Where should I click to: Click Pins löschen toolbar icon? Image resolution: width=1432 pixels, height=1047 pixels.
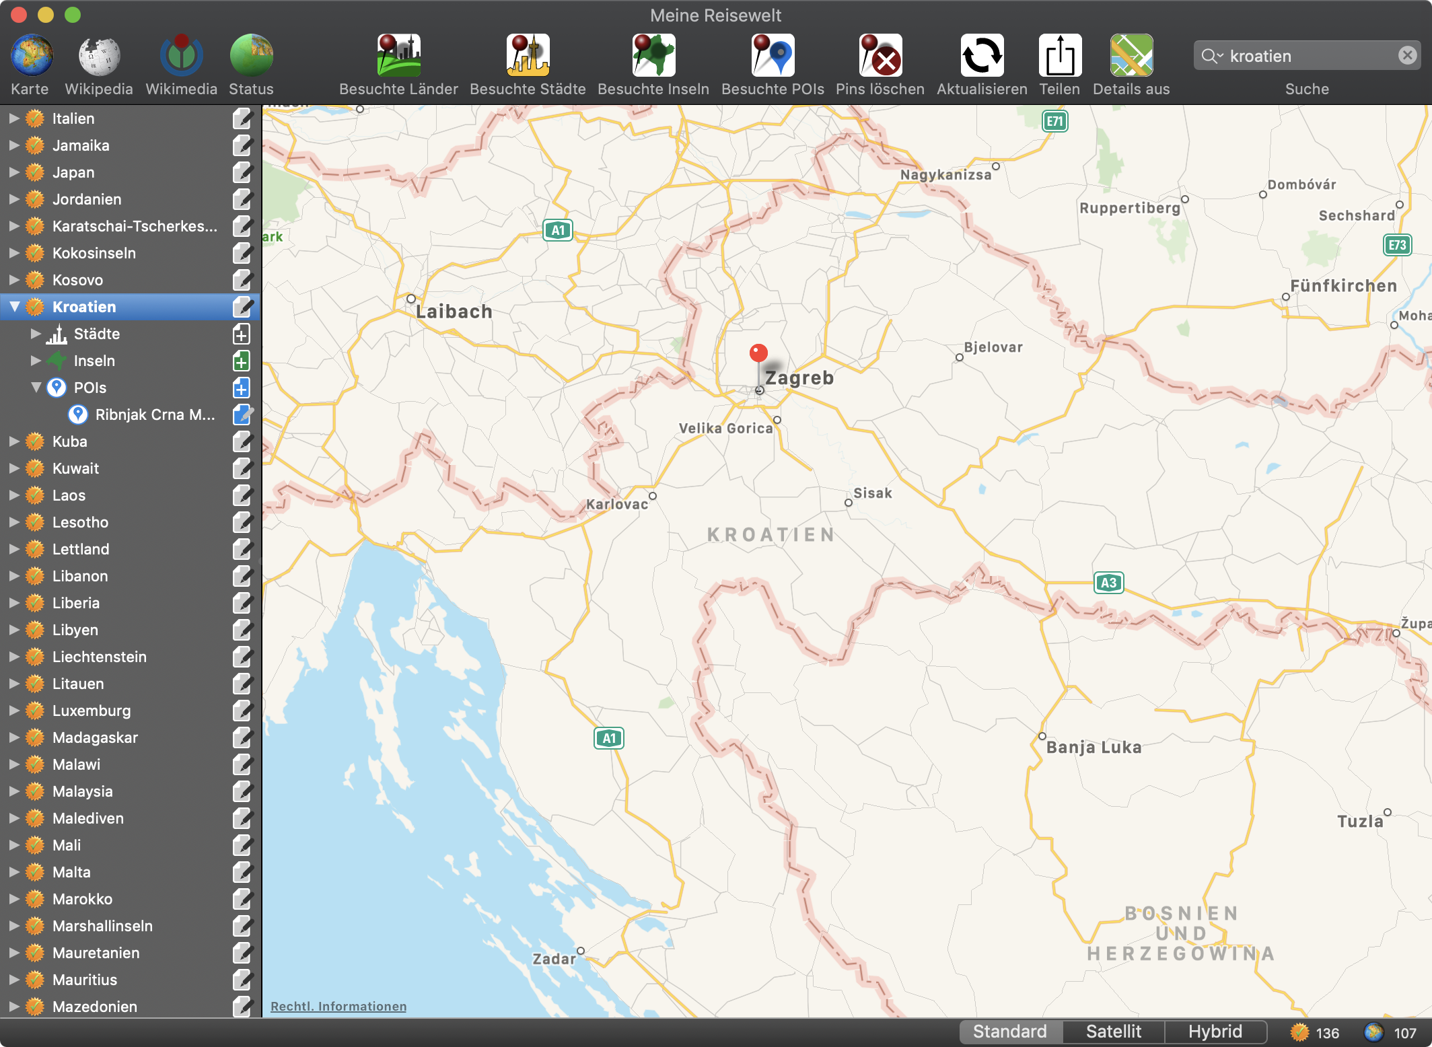click(x=880, y=55)
